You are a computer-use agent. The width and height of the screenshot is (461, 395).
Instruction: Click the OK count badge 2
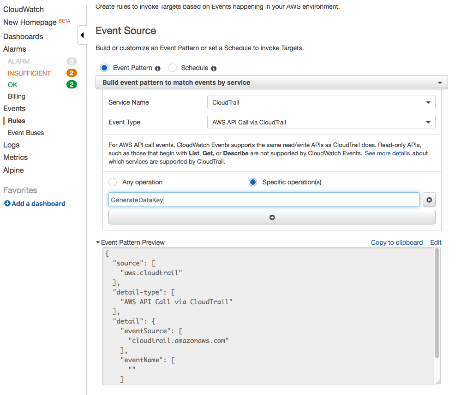(72, 85)
